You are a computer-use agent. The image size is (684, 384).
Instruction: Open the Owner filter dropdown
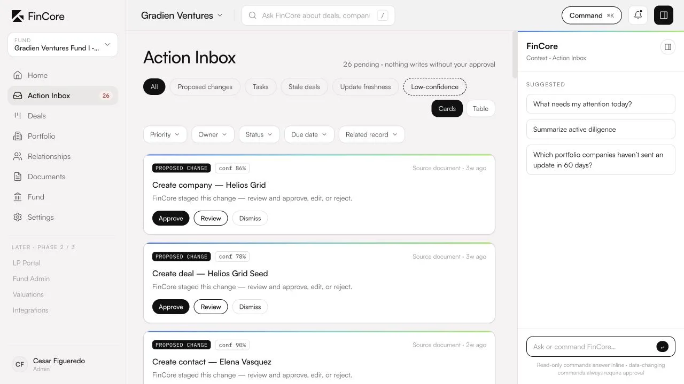tap(213, 134)
